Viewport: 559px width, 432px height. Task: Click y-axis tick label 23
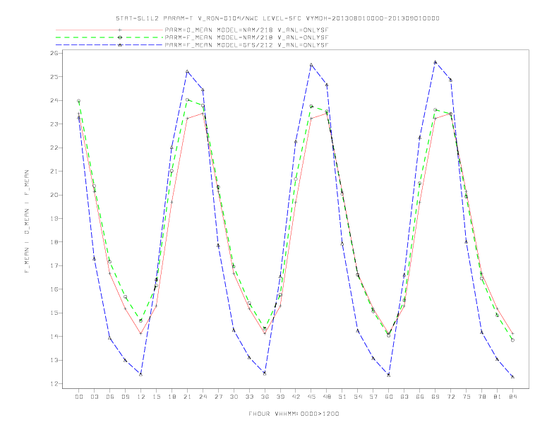[x=54, y=124]
